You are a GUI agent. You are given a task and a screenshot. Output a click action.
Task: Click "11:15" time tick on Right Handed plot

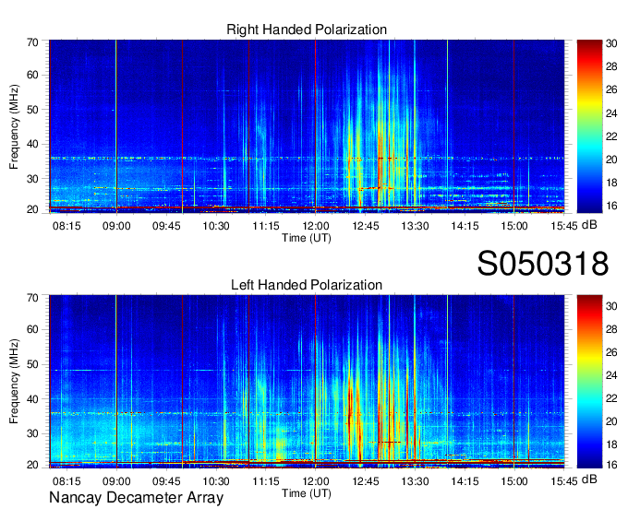pos(266,226)
